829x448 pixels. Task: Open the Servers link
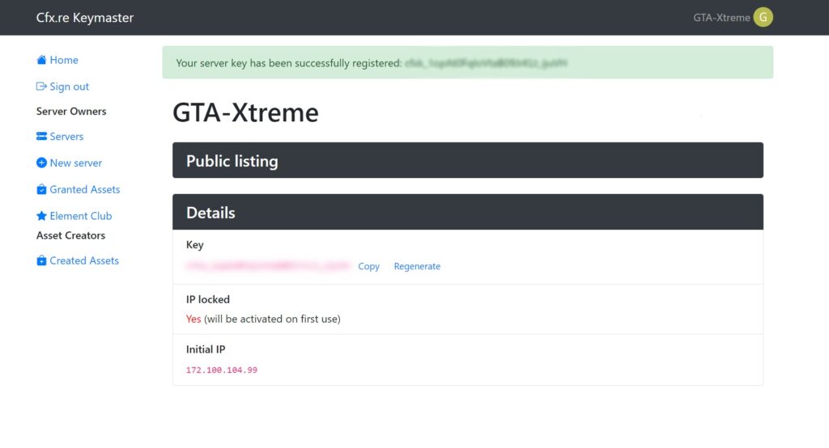tap(66, 137)
